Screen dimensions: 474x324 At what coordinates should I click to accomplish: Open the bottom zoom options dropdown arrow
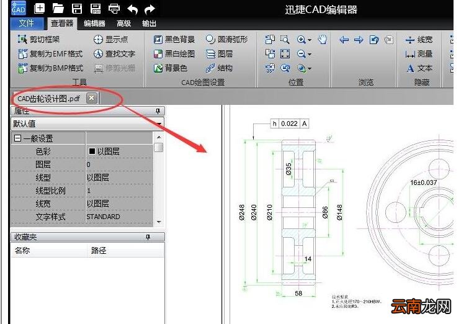coord(310,69)
